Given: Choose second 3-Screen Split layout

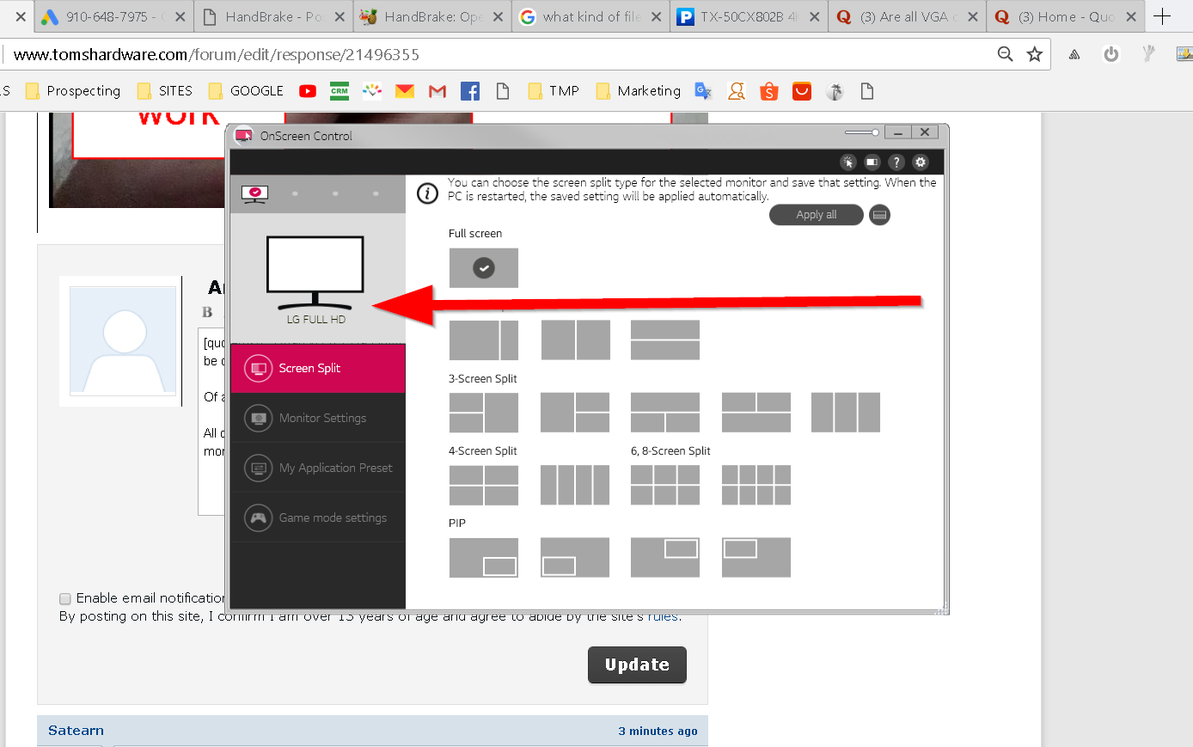Looking at the screenshot, I should pyautogui.click(x=575, y=412).
